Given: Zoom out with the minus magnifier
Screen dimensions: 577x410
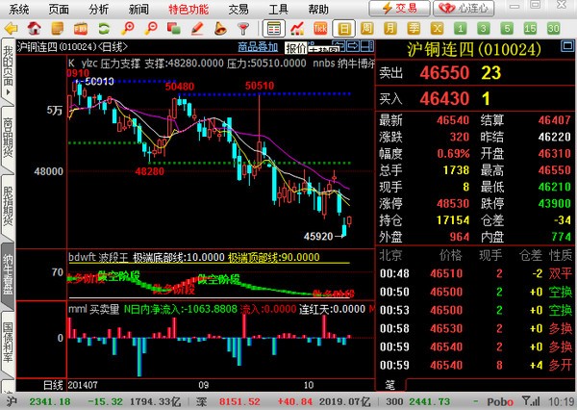Looking at the screenshot, I should click(151, 28).
